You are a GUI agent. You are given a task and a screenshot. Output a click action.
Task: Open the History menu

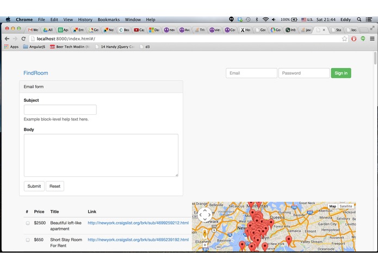coord(85,20)
